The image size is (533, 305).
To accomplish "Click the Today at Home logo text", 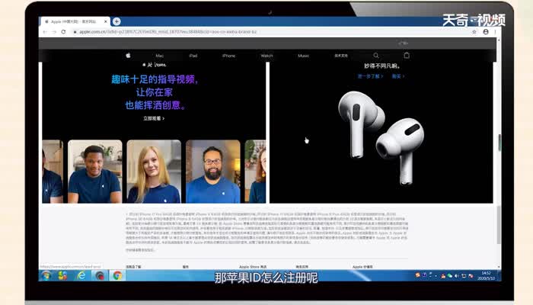I will click(155, 64).
